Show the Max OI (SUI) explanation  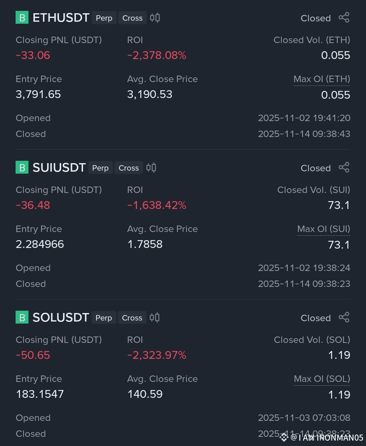click(x=324, y=229)
